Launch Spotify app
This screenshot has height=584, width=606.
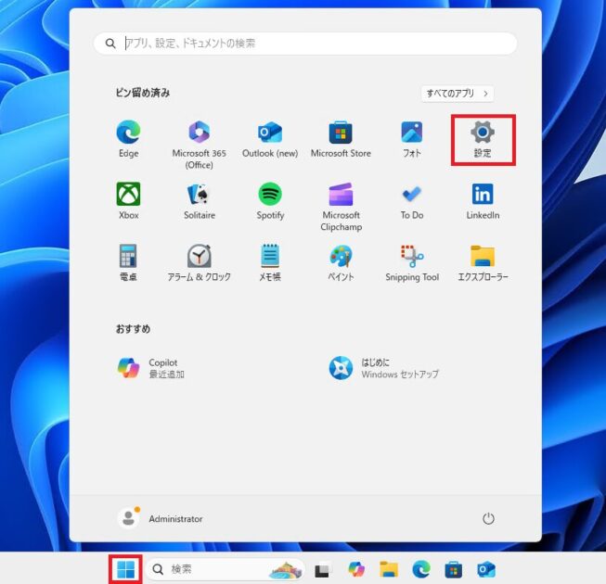(270, 201)
